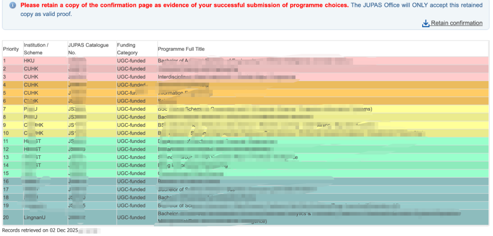Select UGC-funded in the priority 10 row
493x236 pixels.
coord(131,133)
